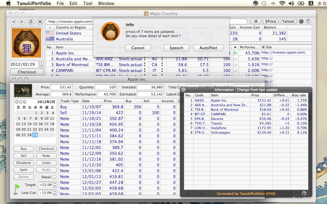Click the Yahoo! toolbar button
The height and width of the screenshot is (204, 327).
[288, 22]
